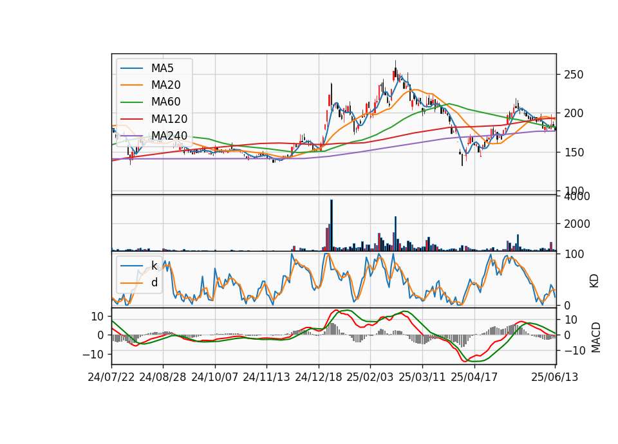Click the MA20 legend label
The image size is (618, 444).
165,85
